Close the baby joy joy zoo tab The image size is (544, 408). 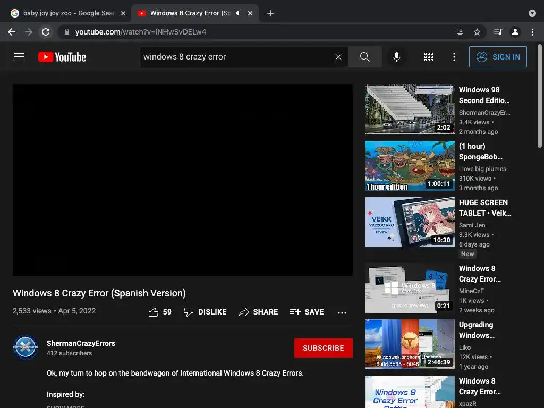(123, 13)
